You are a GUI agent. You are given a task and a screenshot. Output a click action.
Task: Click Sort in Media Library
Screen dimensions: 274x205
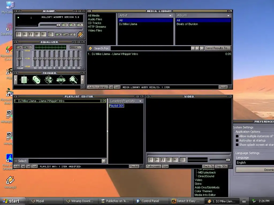pyautogui.click(x=117, y=87)
